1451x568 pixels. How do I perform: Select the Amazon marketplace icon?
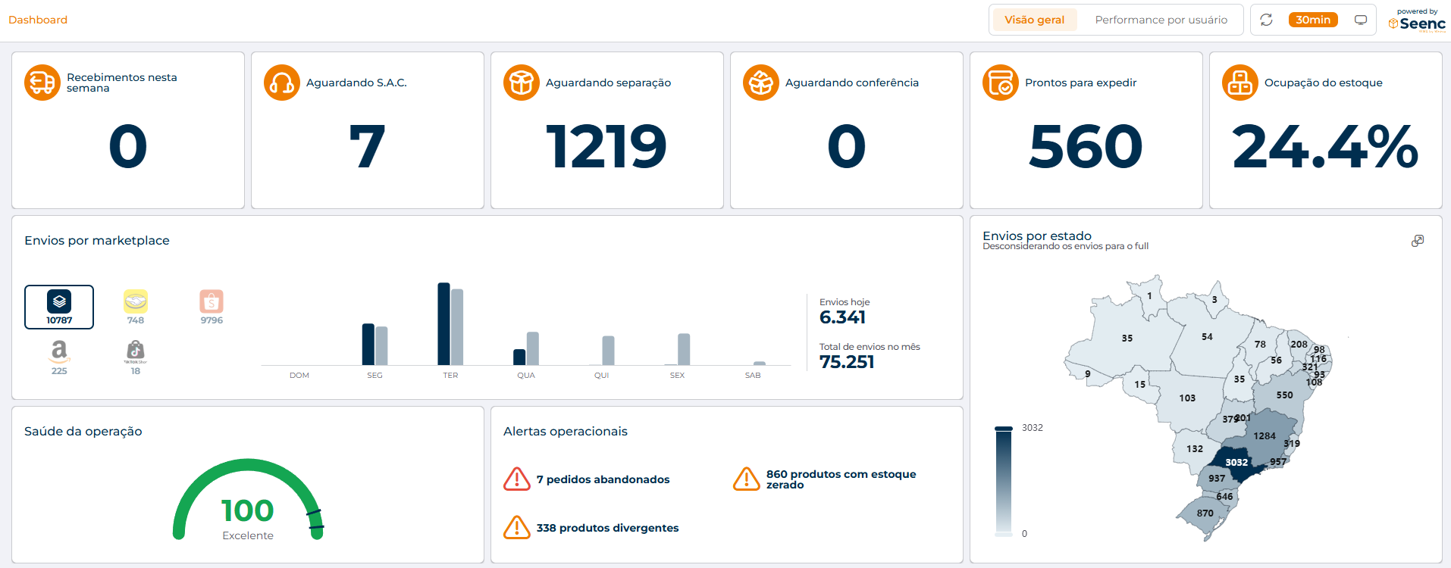59,351
